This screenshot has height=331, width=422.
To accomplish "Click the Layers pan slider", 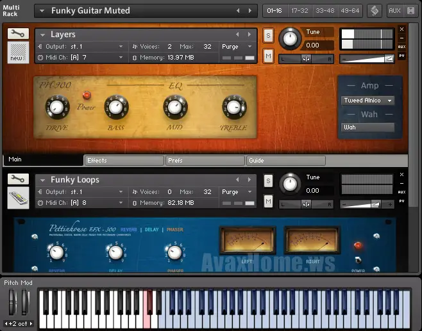I will (307, 59).
